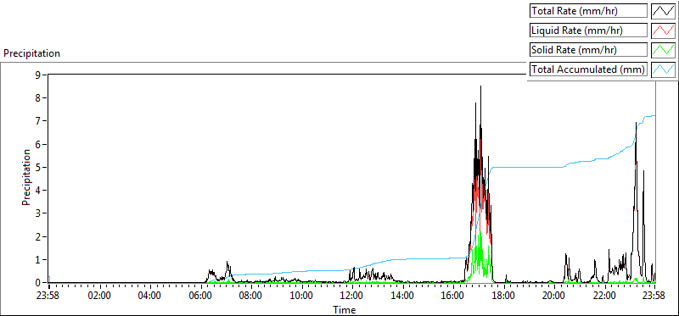679x316 pixels.
Task: Click the 04:00 time tick label
Action: coord(150,297)
